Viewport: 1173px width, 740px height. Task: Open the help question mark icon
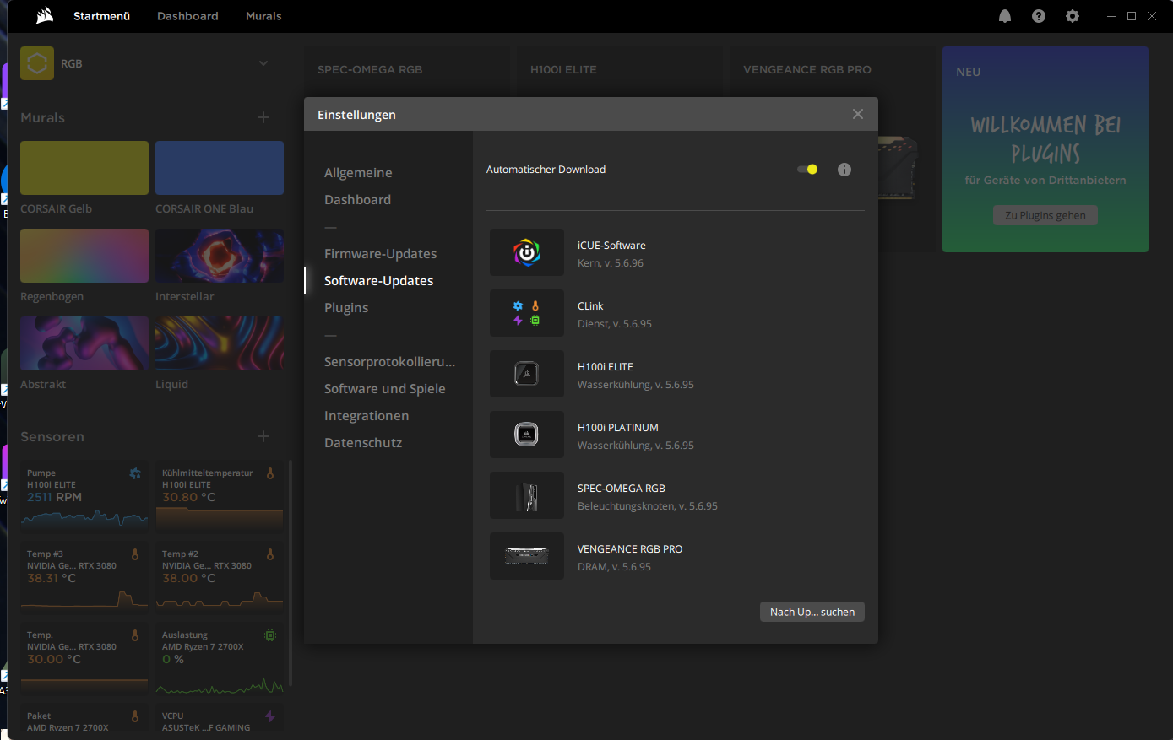(x=1039, y=16)
